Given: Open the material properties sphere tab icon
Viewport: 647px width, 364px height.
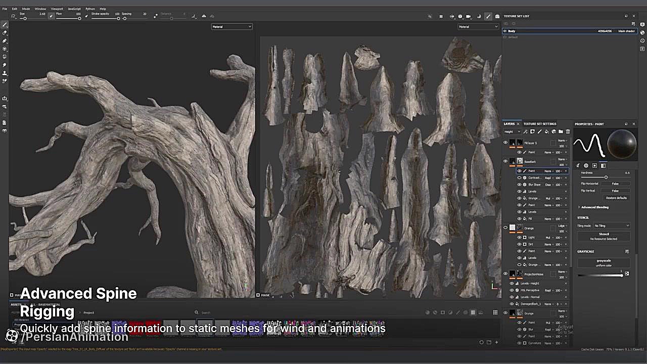Looking at the screenshot, I should click(586, 166).
